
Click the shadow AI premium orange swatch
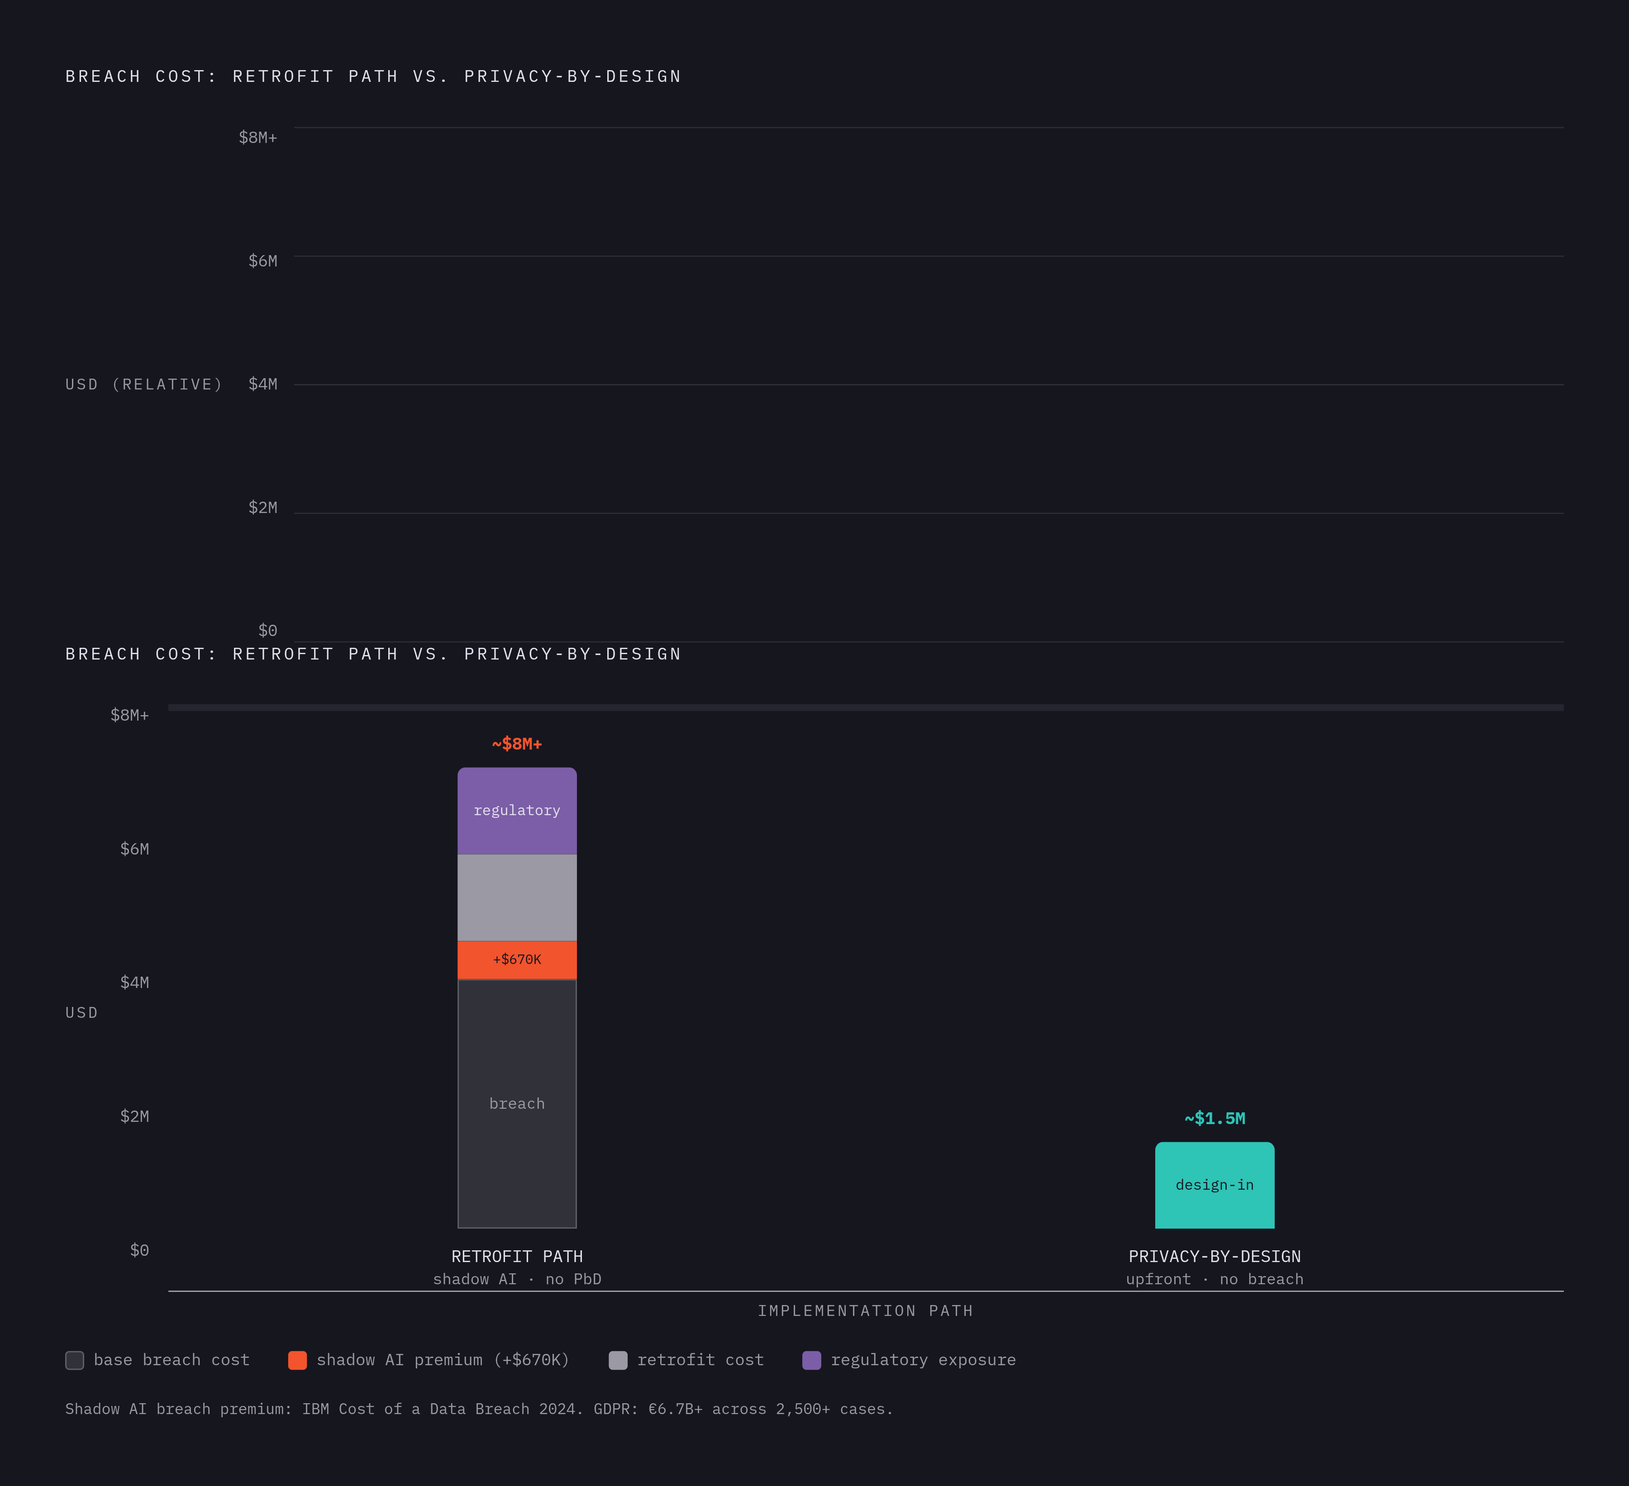[x=297, y=1360]
